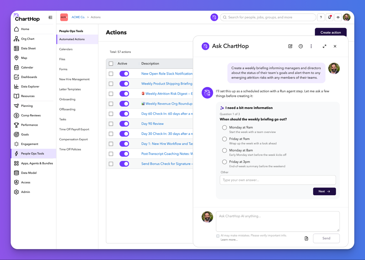Go to Forms in People Ops Tools
The image size is (365, 260).
[63, 70]
